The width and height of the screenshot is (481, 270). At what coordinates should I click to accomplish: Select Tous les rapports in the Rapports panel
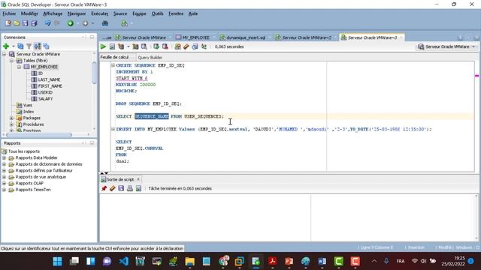click(x=24, y=151)
